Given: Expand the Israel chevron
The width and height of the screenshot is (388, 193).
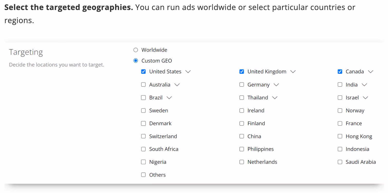Looking at the screenshot, I should (x=365, y=98).
